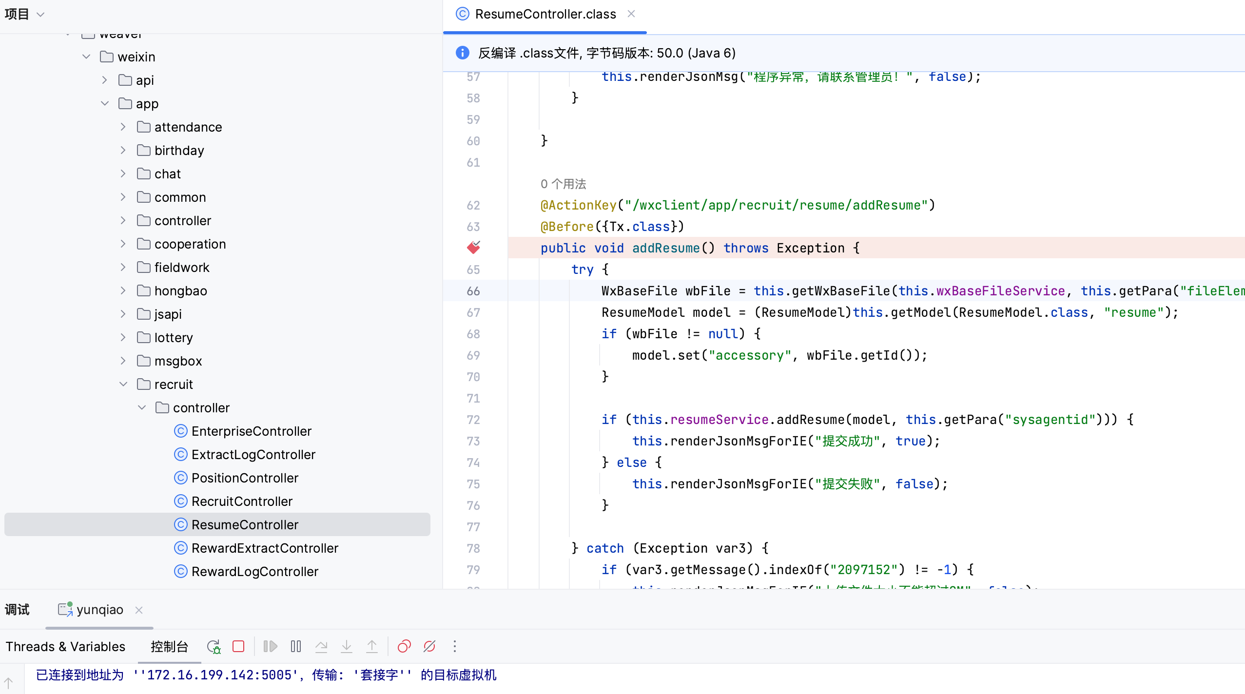Click the 0 个用法 usages hint
The height and width of the screenshot is (694, 1245).
tap(563, 184)
